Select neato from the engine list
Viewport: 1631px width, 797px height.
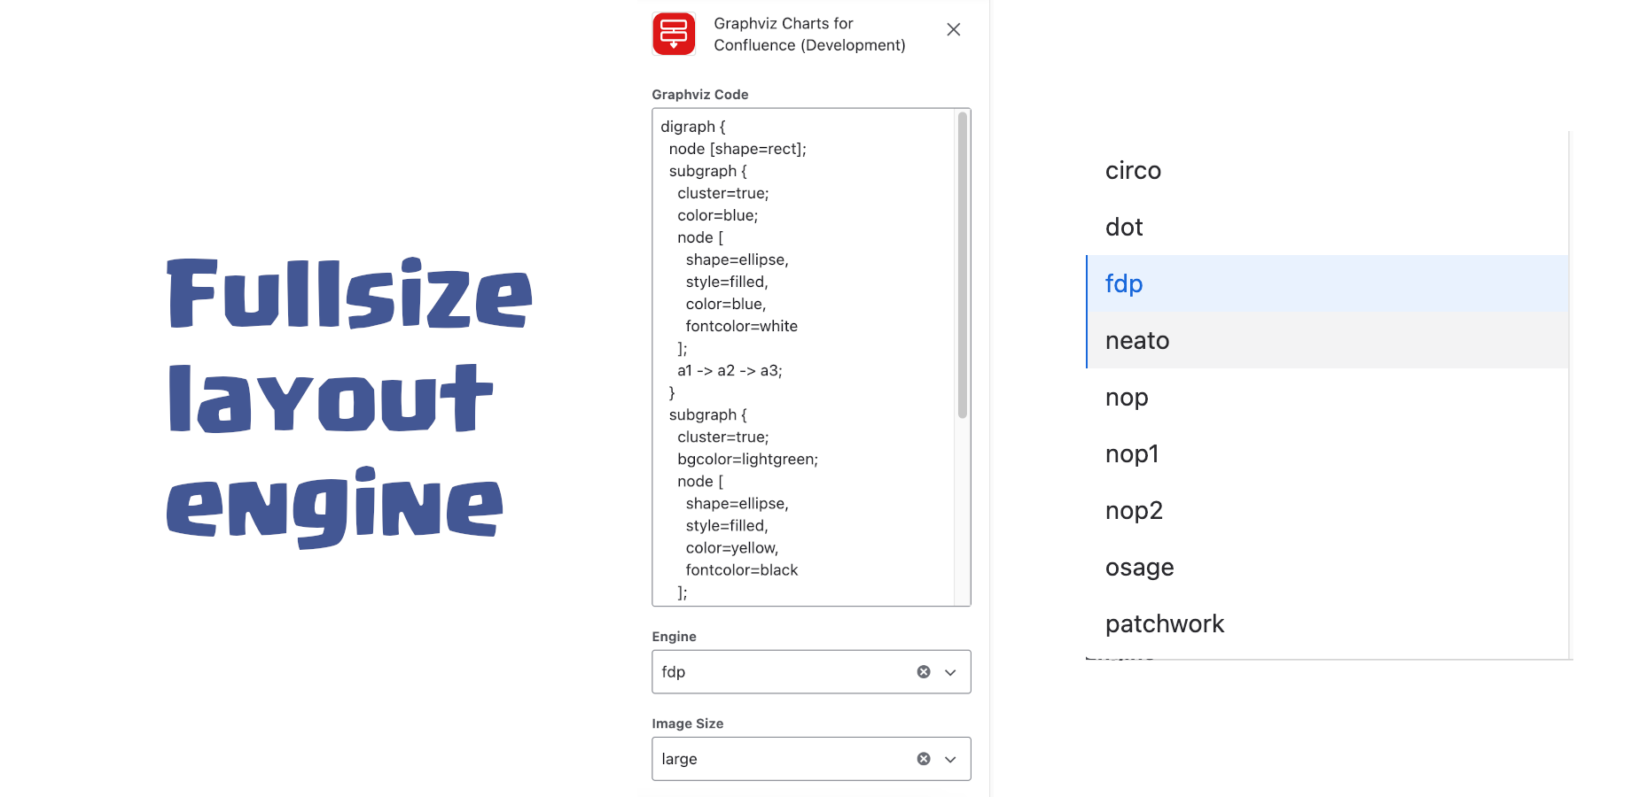[1328, 340]
